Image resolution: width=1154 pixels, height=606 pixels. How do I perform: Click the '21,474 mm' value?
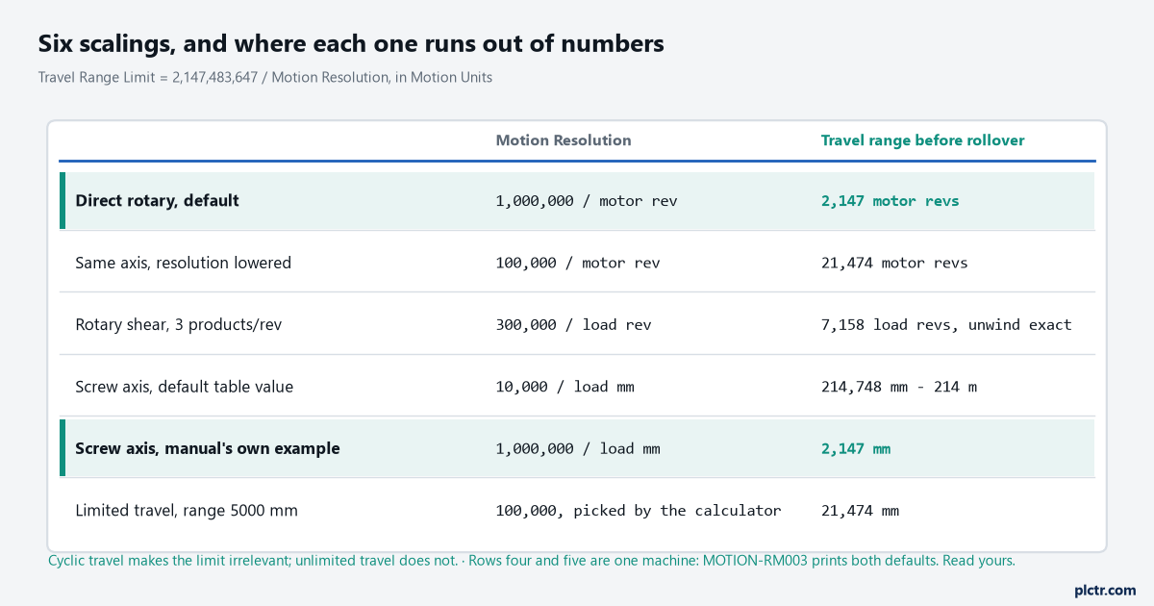click(x=860, y=510)
